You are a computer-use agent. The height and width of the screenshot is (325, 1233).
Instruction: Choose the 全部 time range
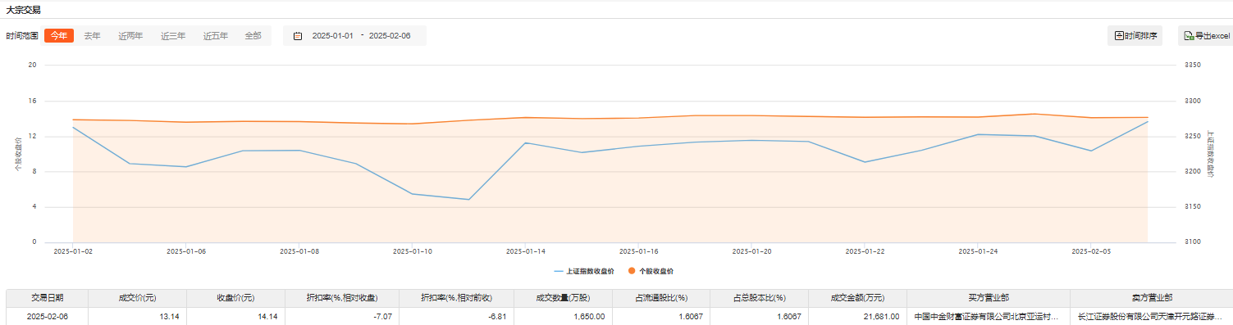click(253, 36)
